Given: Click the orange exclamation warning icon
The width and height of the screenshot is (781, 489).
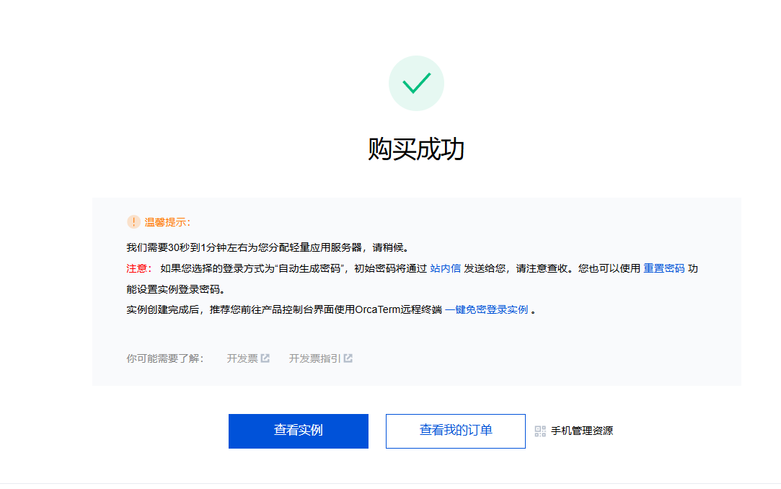Looking at the screenshot, I should pyautogui.click(x=133, y=221).
